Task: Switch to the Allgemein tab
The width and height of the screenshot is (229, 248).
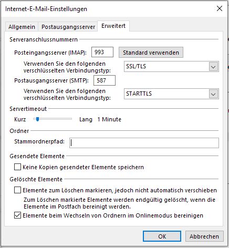Action: 22,27
